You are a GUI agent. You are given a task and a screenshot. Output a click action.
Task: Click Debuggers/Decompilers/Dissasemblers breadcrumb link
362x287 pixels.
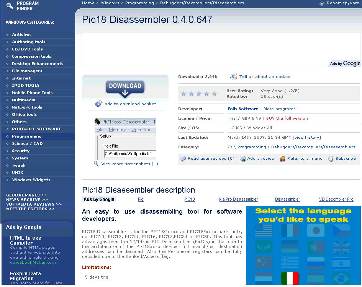[202, 3]
